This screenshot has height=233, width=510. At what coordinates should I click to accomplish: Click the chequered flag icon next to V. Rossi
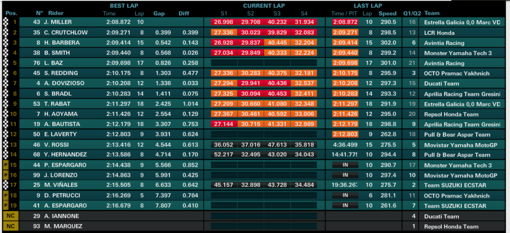coord(5,145)
